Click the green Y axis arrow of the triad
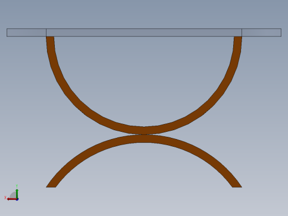This screenshot has width=288, height=216. pos(17,193)
